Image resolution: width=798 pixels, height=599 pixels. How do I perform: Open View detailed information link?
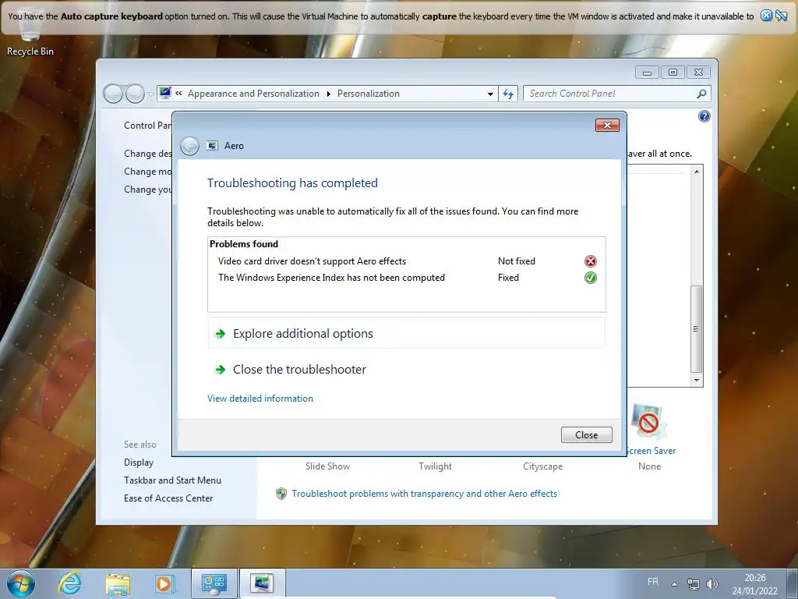pyautogui.click(x=260, y=399)
